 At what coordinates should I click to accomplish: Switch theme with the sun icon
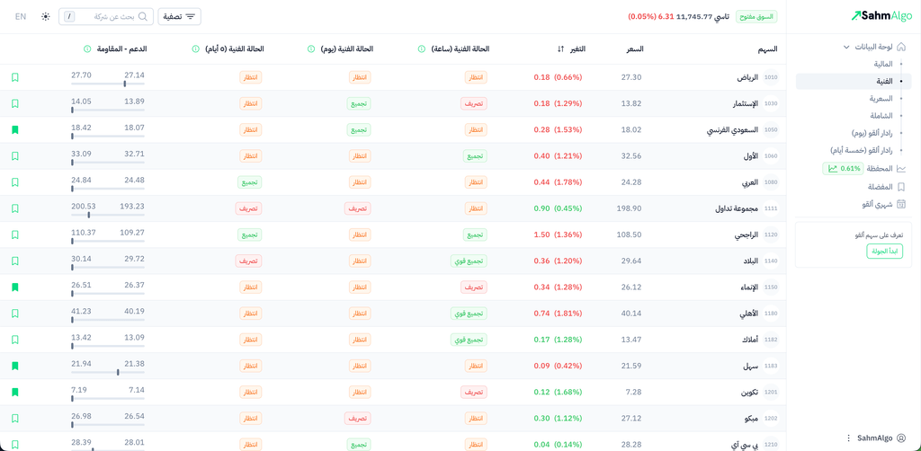coord(46,17)
